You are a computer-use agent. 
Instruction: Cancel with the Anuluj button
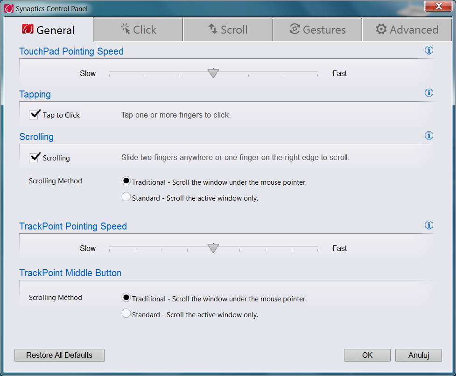click(x=419, y=355)
